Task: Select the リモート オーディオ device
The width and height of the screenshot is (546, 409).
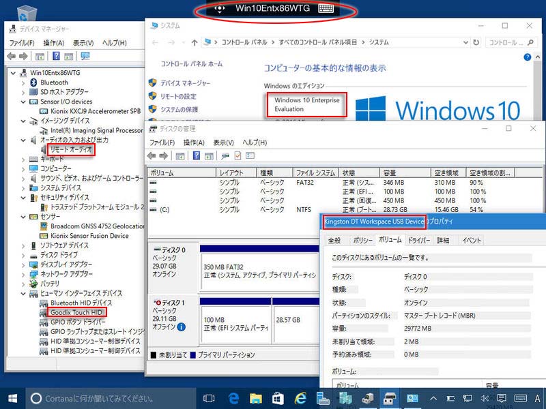Action: 71,150
